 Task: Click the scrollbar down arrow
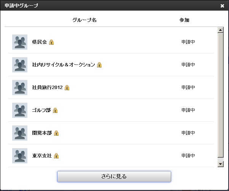[220, 164]
